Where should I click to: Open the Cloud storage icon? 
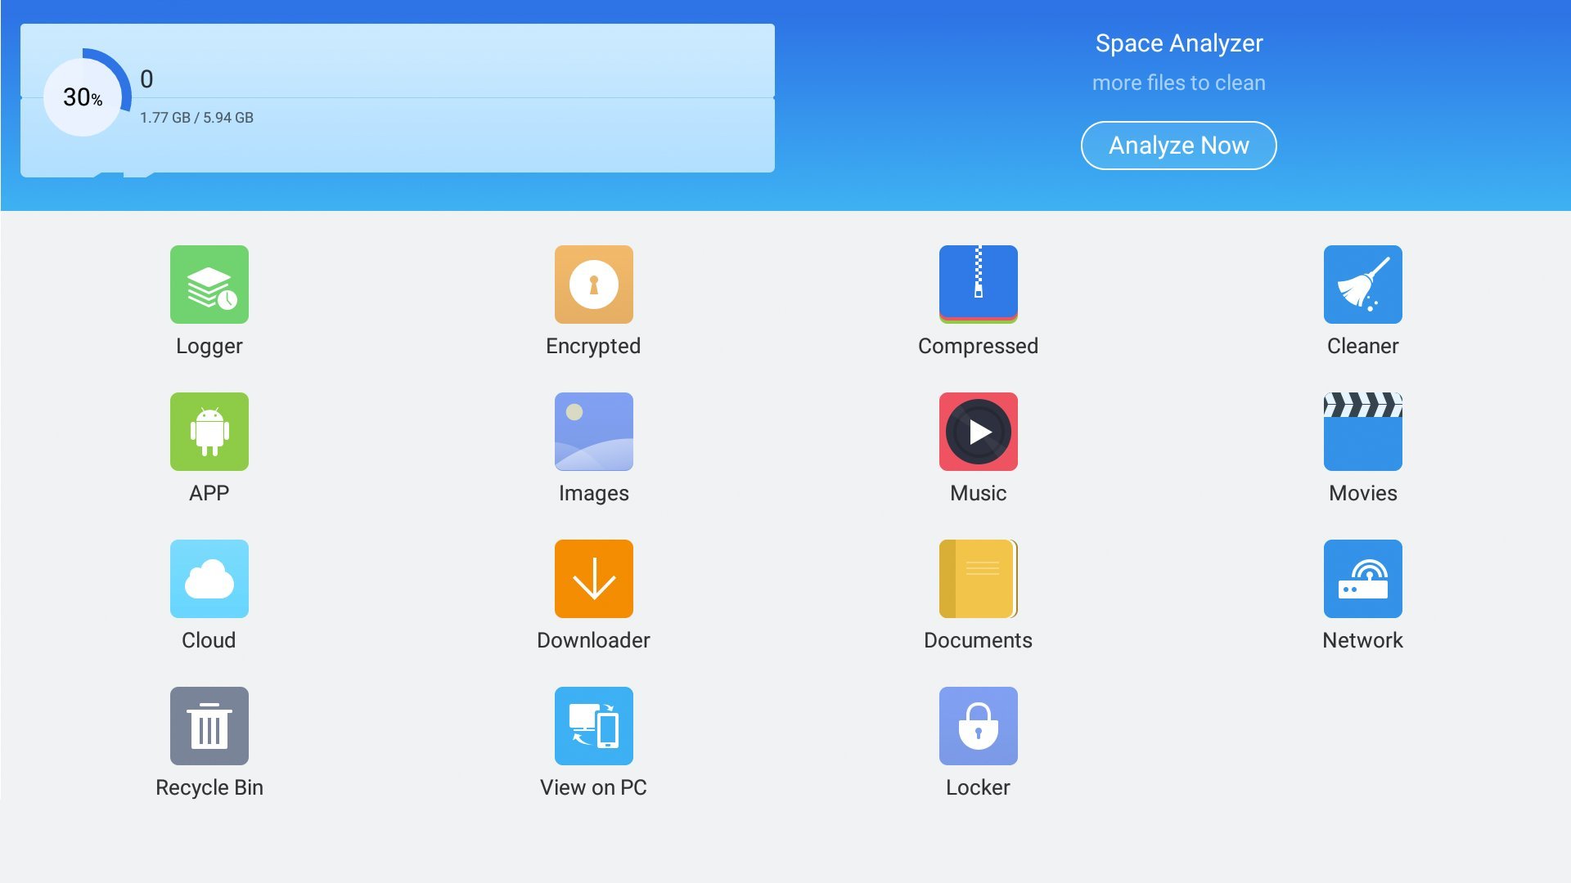209,579
